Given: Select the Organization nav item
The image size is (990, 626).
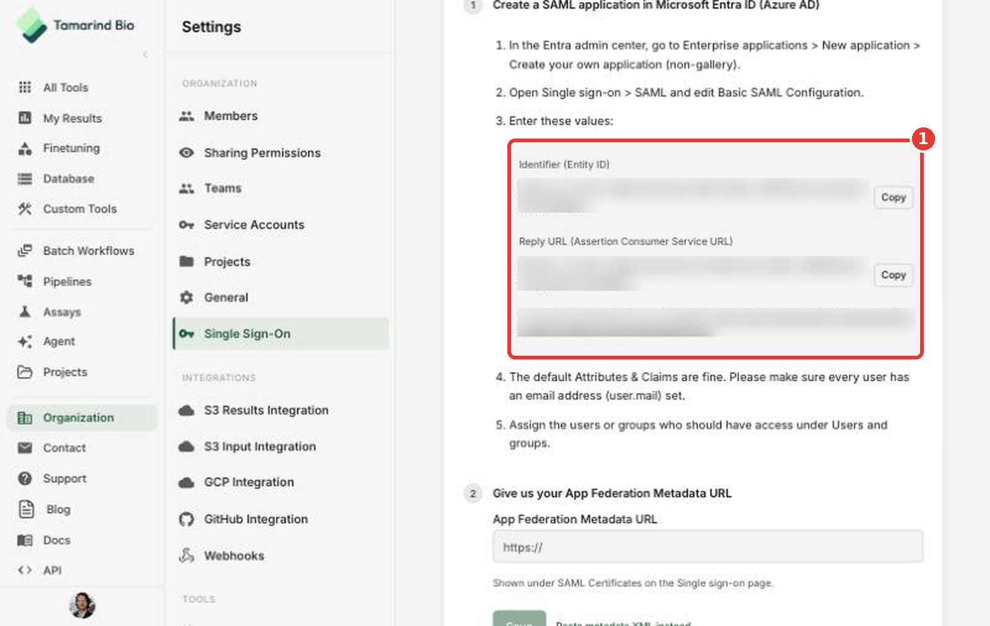Looking at the screenshot, I should click(82, 418).
